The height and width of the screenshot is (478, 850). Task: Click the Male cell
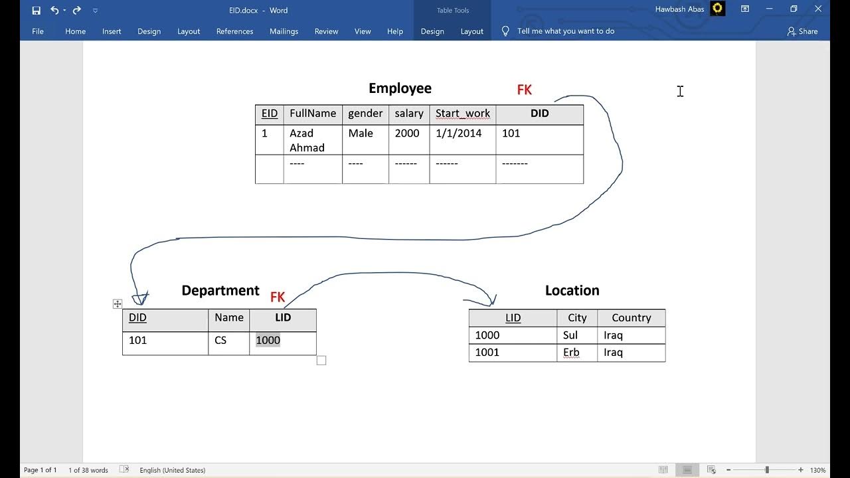[365, 140]
